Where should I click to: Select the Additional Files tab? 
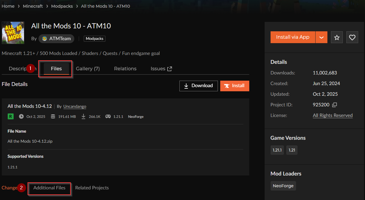49,188
